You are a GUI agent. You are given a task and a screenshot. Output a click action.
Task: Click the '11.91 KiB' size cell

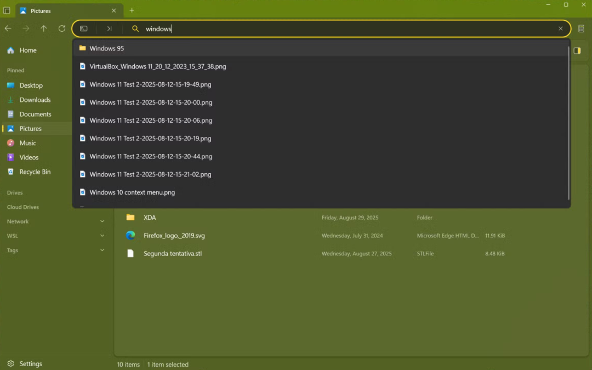tap(495, 236)
